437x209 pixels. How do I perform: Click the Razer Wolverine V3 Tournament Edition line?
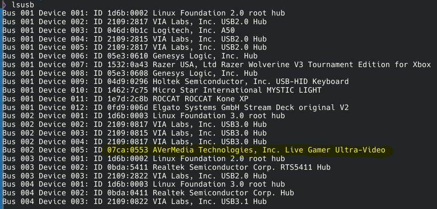tap(217, 65)
